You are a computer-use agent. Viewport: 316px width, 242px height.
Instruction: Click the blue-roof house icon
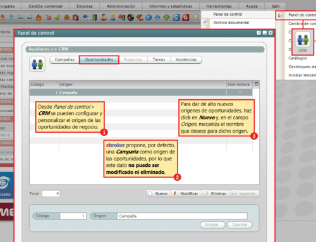[85, 18]
